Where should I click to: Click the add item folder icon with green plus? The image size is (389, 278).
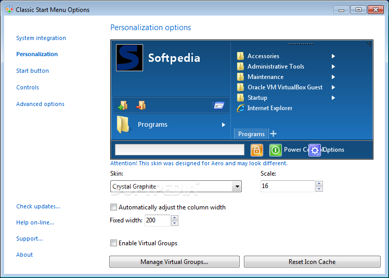click(123, 105)
